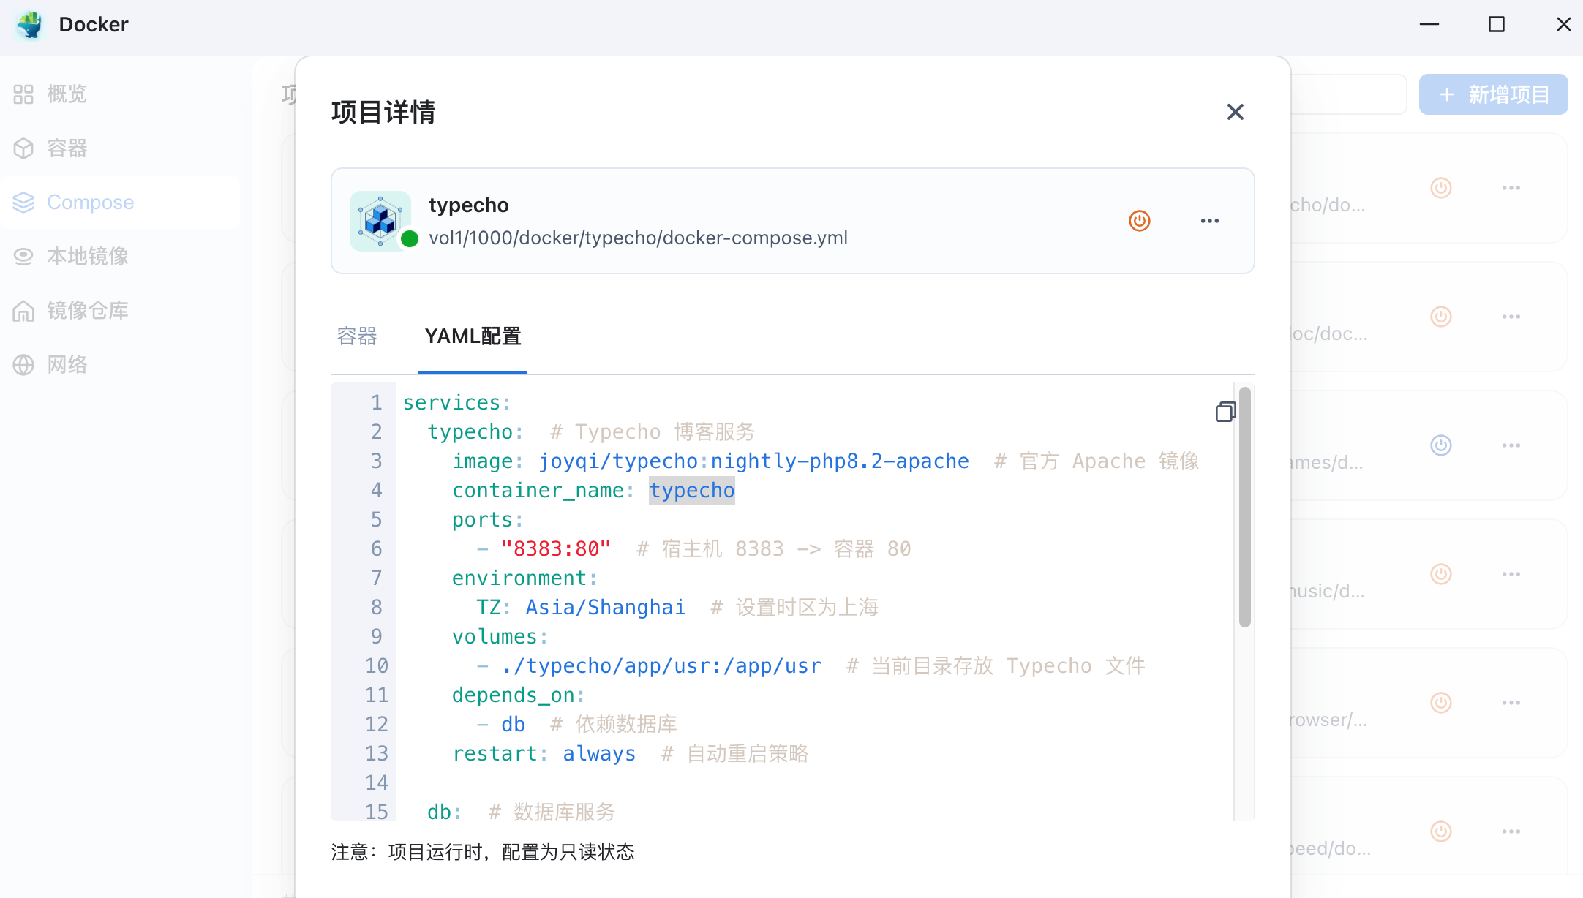Screen dimensions: 1583x898
Task: Open 网络 network page
Action: pos(66,364)
